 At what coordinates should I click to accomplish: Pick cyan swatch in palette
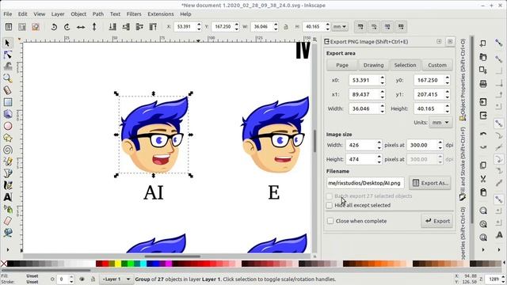point(143,264)
